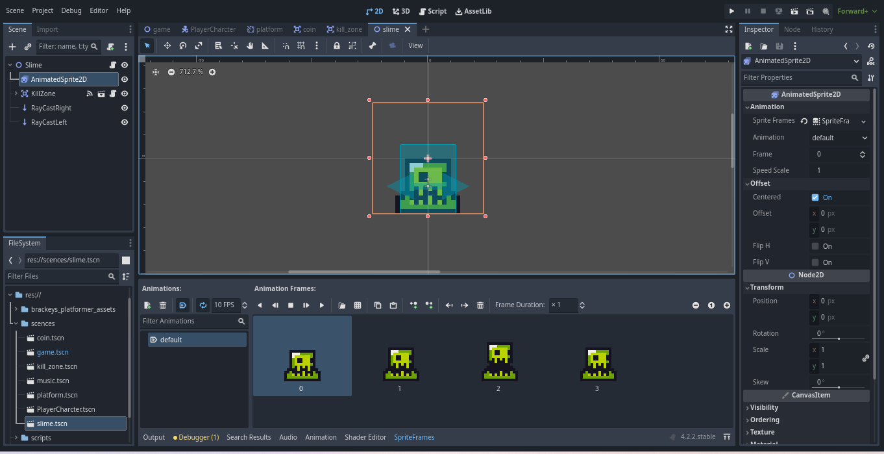Switch to the PlayerCharcter scene tab
The height and width of the screenshot is (454, 884).
pyautogui.click(x=208, y=29)
